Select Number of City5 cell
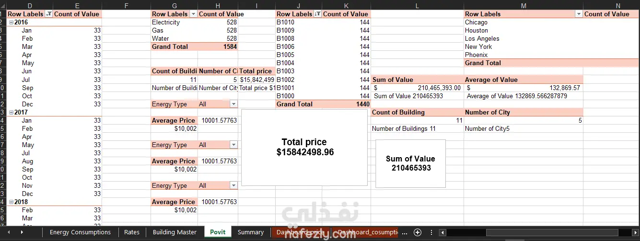The height and width of the screenshot is (241, 640). click(x=523, y=128)
